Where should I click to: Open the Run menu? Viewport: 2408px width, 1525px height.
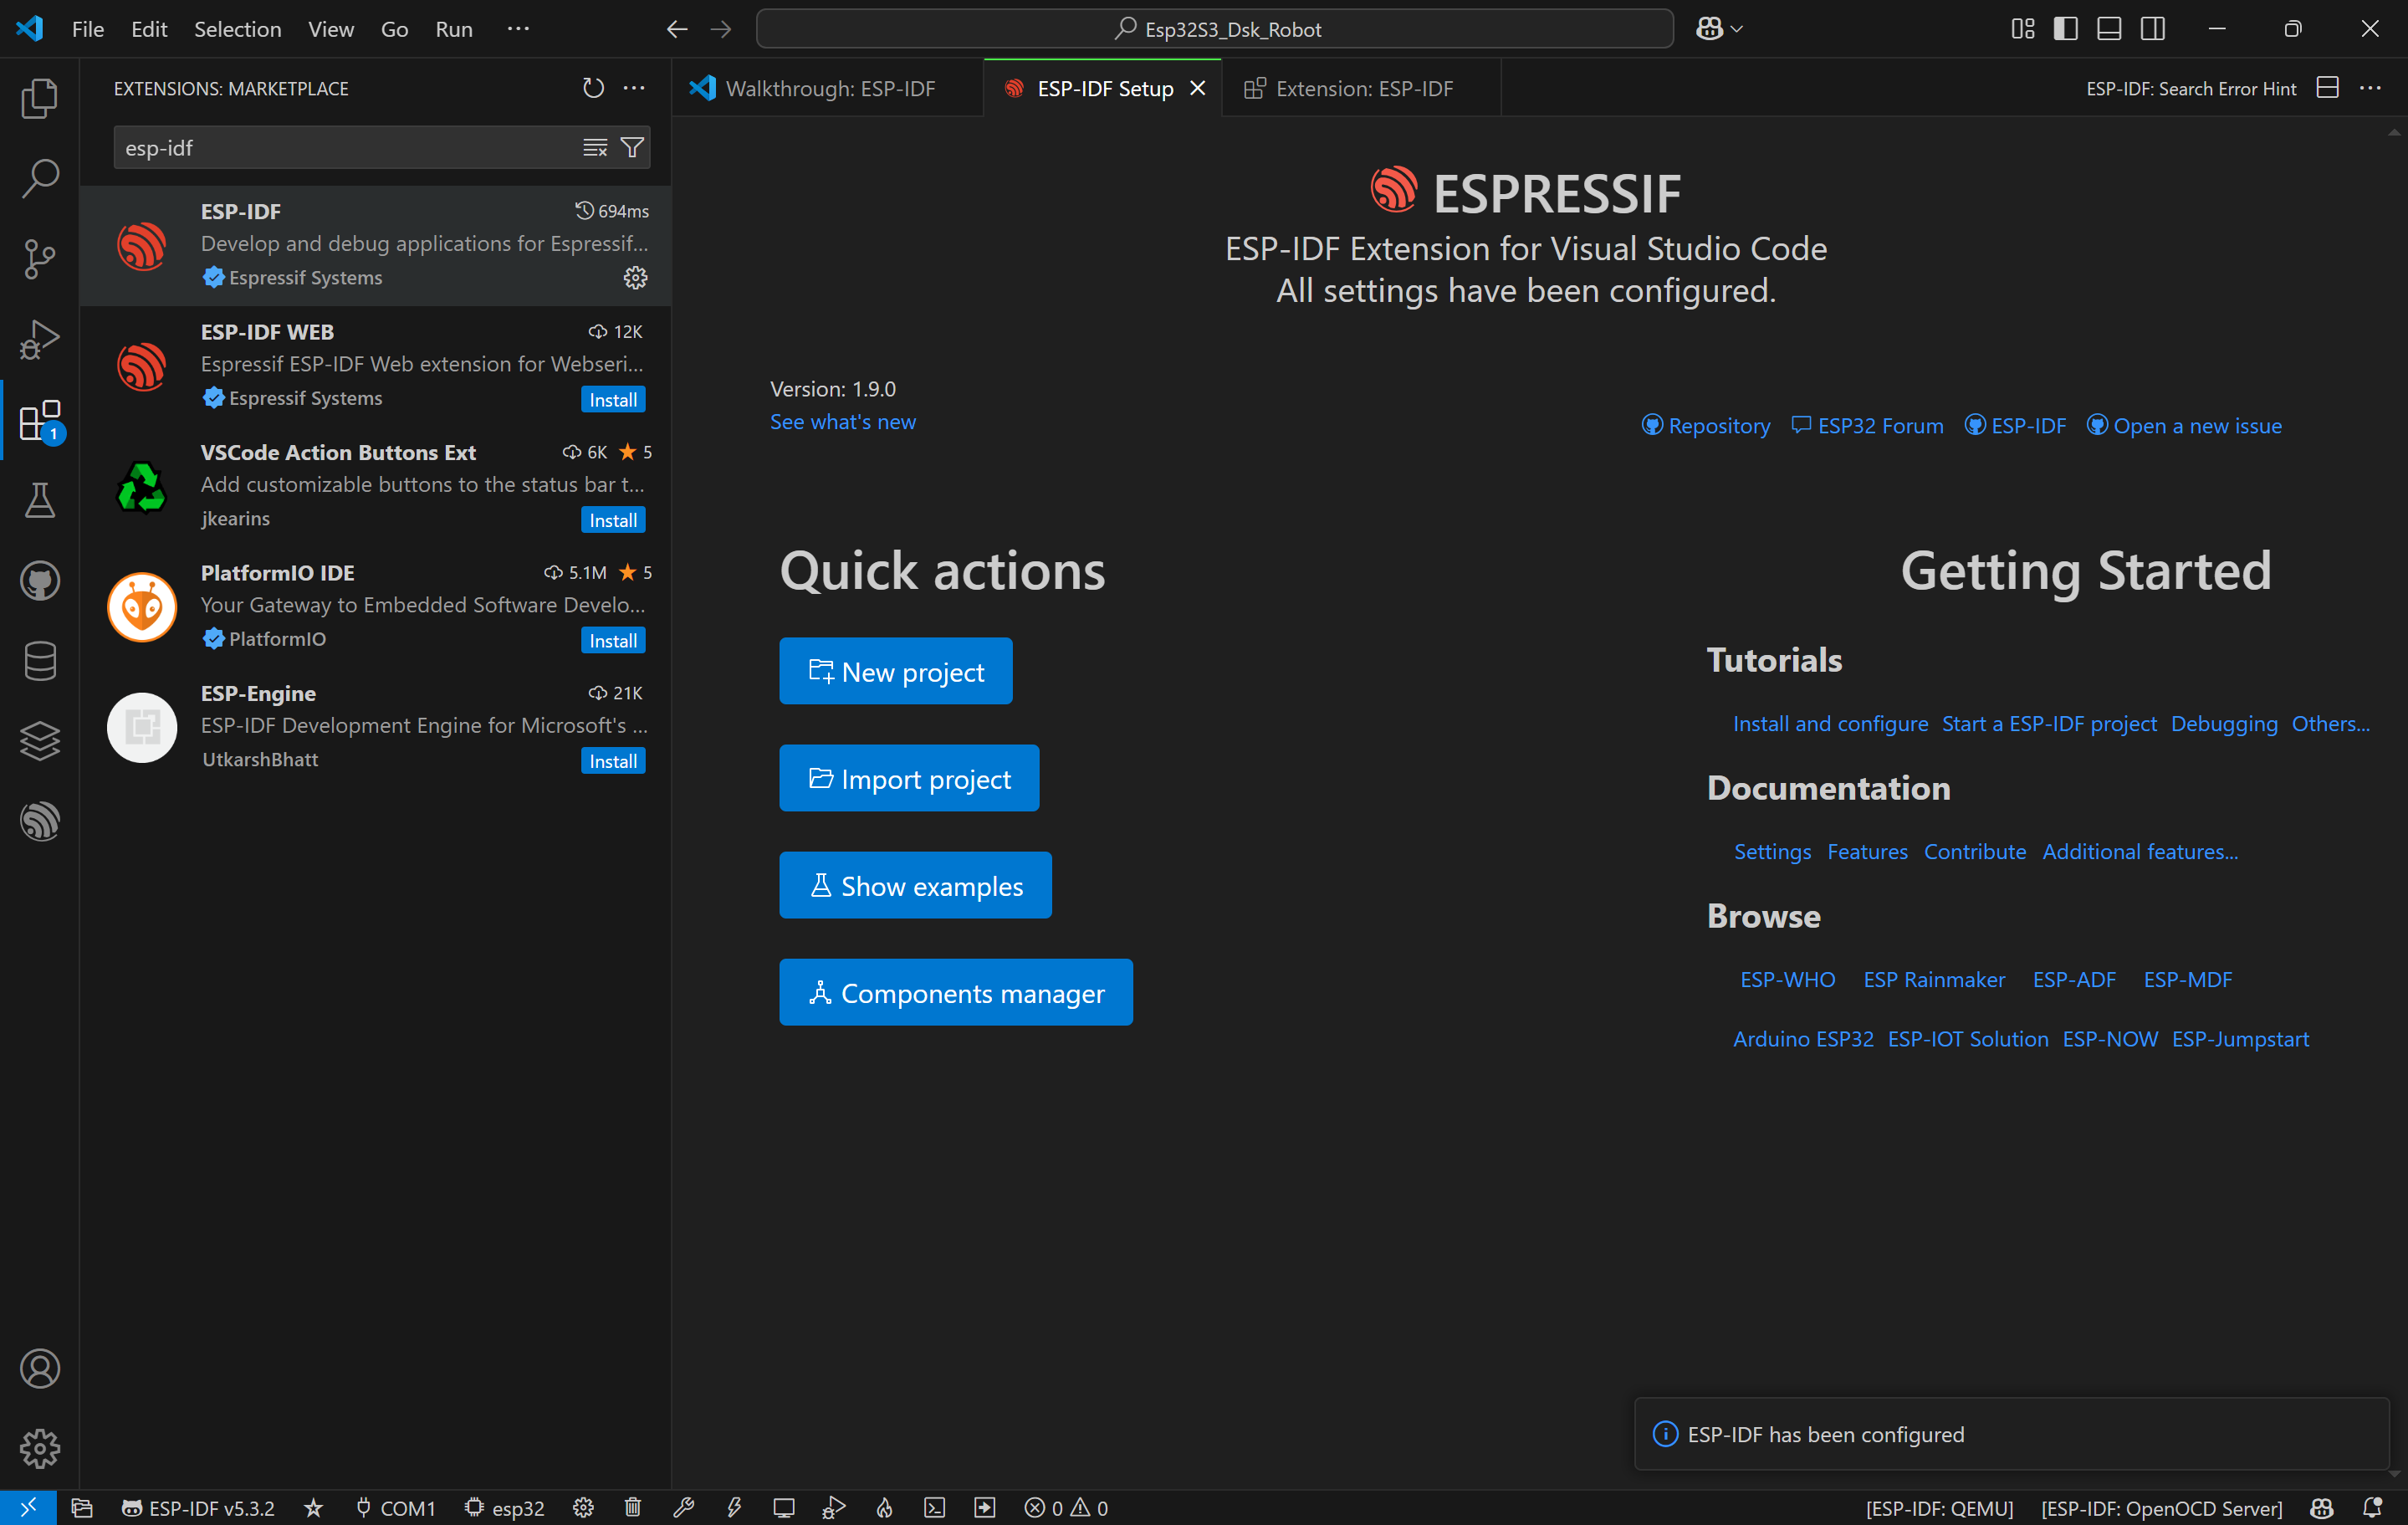click(x=454, y=29)
